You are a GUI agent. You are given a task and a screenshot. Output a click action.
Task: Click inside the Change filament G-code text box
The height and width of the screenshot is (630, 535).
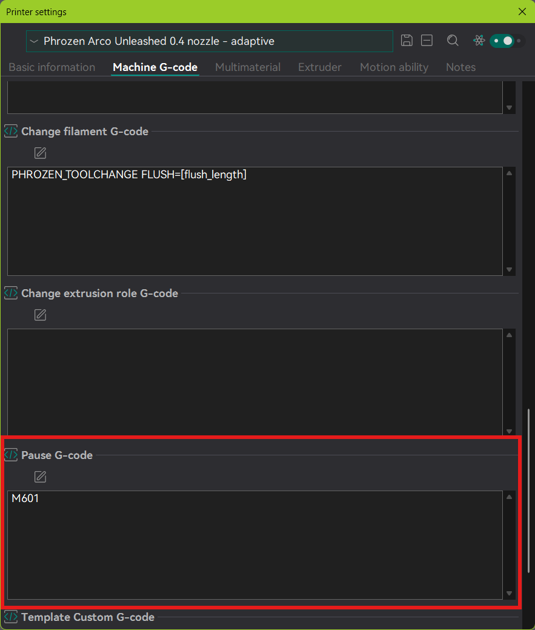255,221
